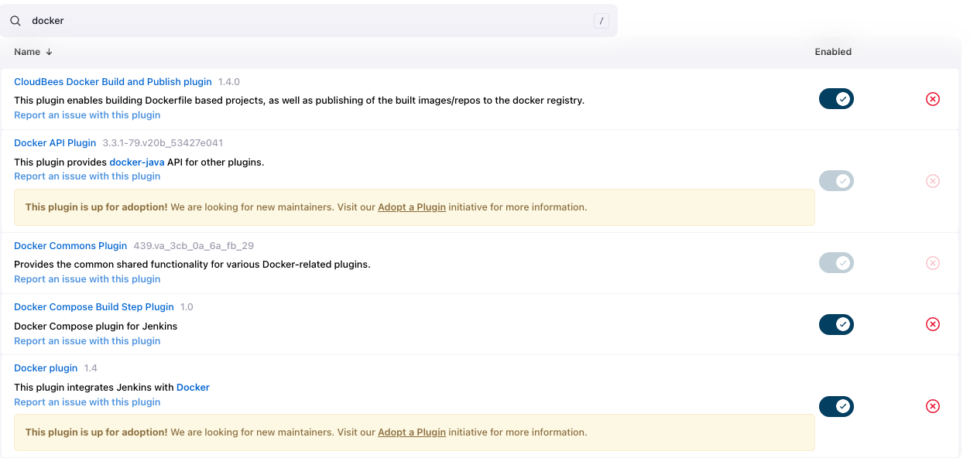The height and width of the screenshot is (458, 977).
Task: Click version 3.3.1-79.v20b_53427e041
Action: tap(163, 143)
